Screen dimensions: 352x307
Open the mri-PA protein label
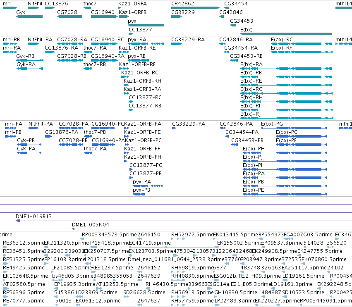click(x=14, y=124)
